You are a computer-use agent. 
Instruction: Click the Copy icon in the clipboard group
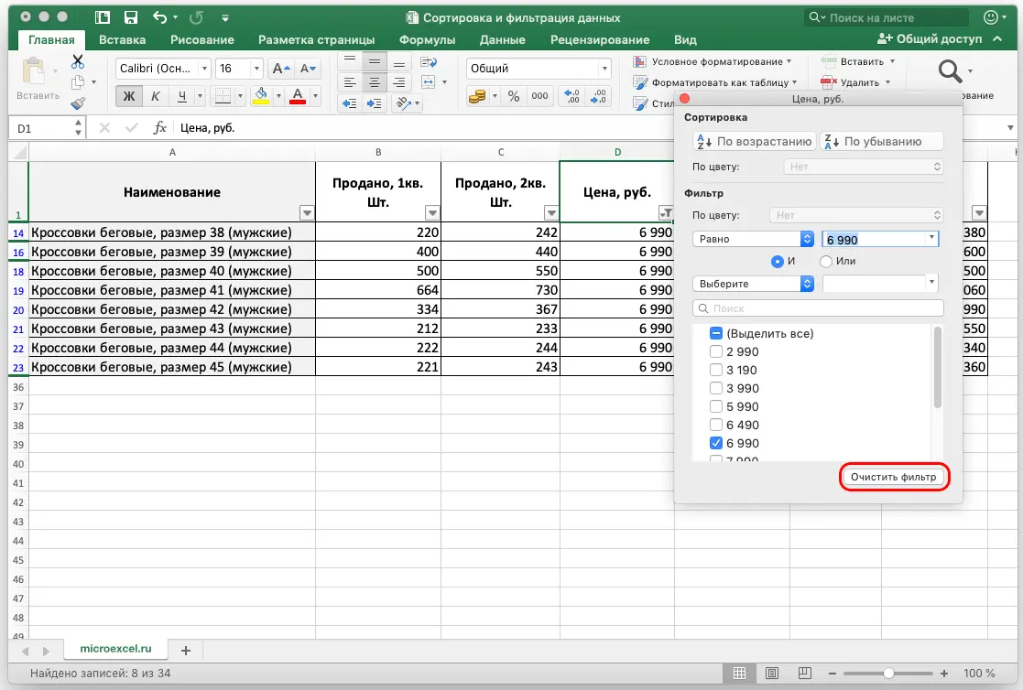tap(78, 82)
